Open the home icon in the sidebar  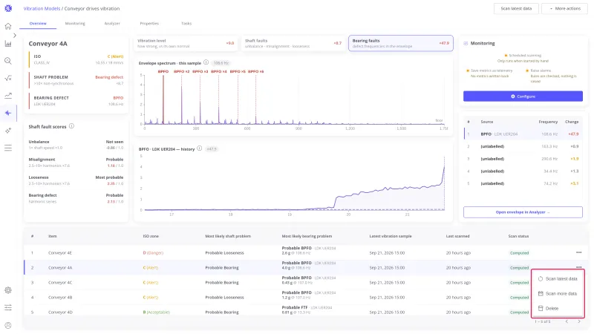[x=8, y=26]
